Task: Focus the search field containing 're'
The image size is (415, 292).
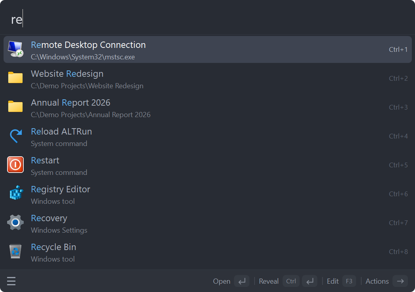Action: [207, 19]
